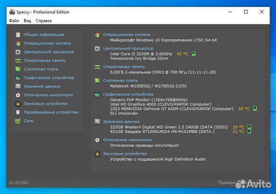The width and height of the screenshot is (276, 194).
Task: Click the Центральный процессор heading in summary
Action: (128, 48)
